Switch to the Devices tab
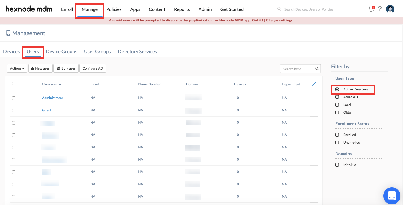Image resolution: width=403 pixels, height=205 pixels. tap(11, 52)
